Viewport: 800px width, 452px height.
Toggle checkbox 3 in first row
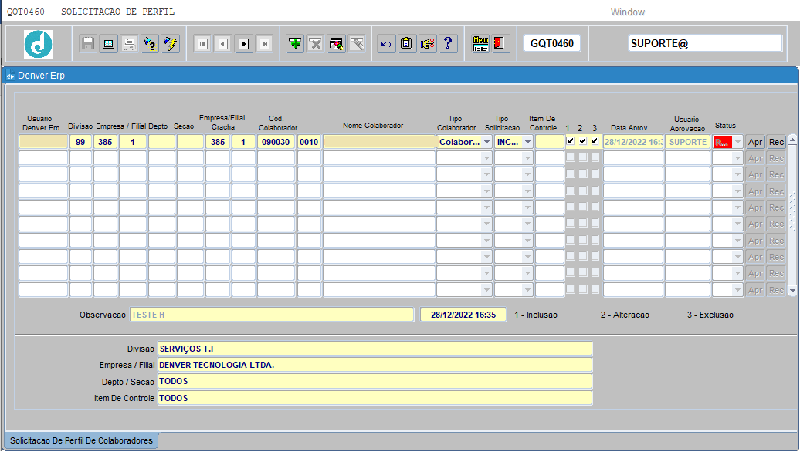tap(595, 141)
